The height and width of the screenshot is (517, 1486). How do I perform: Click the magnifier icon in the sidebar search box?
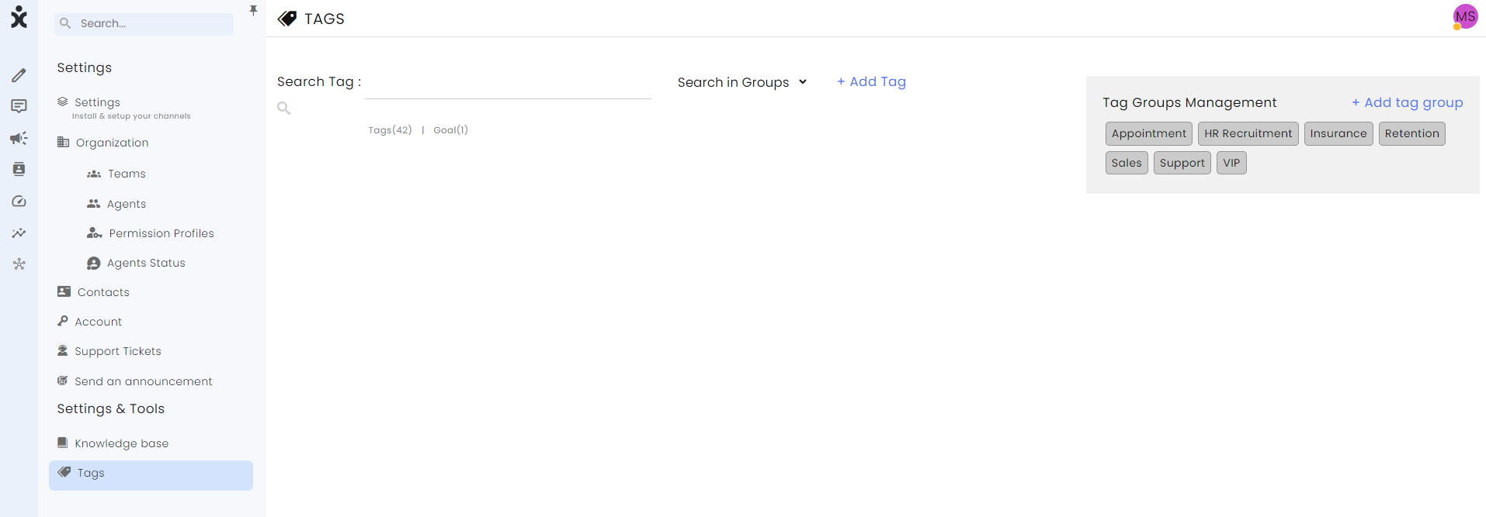(x=65, y=23)
